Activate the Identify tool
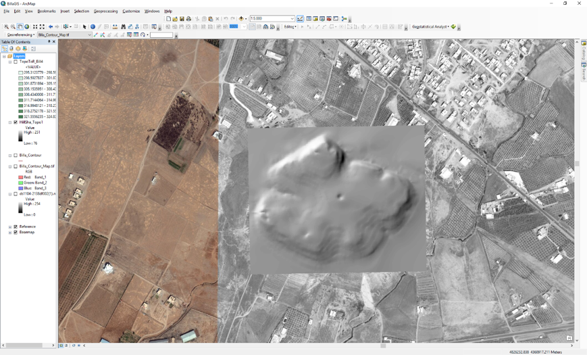Image resolution: width=587 pixels, height=355 pixels. pos(93,26)
